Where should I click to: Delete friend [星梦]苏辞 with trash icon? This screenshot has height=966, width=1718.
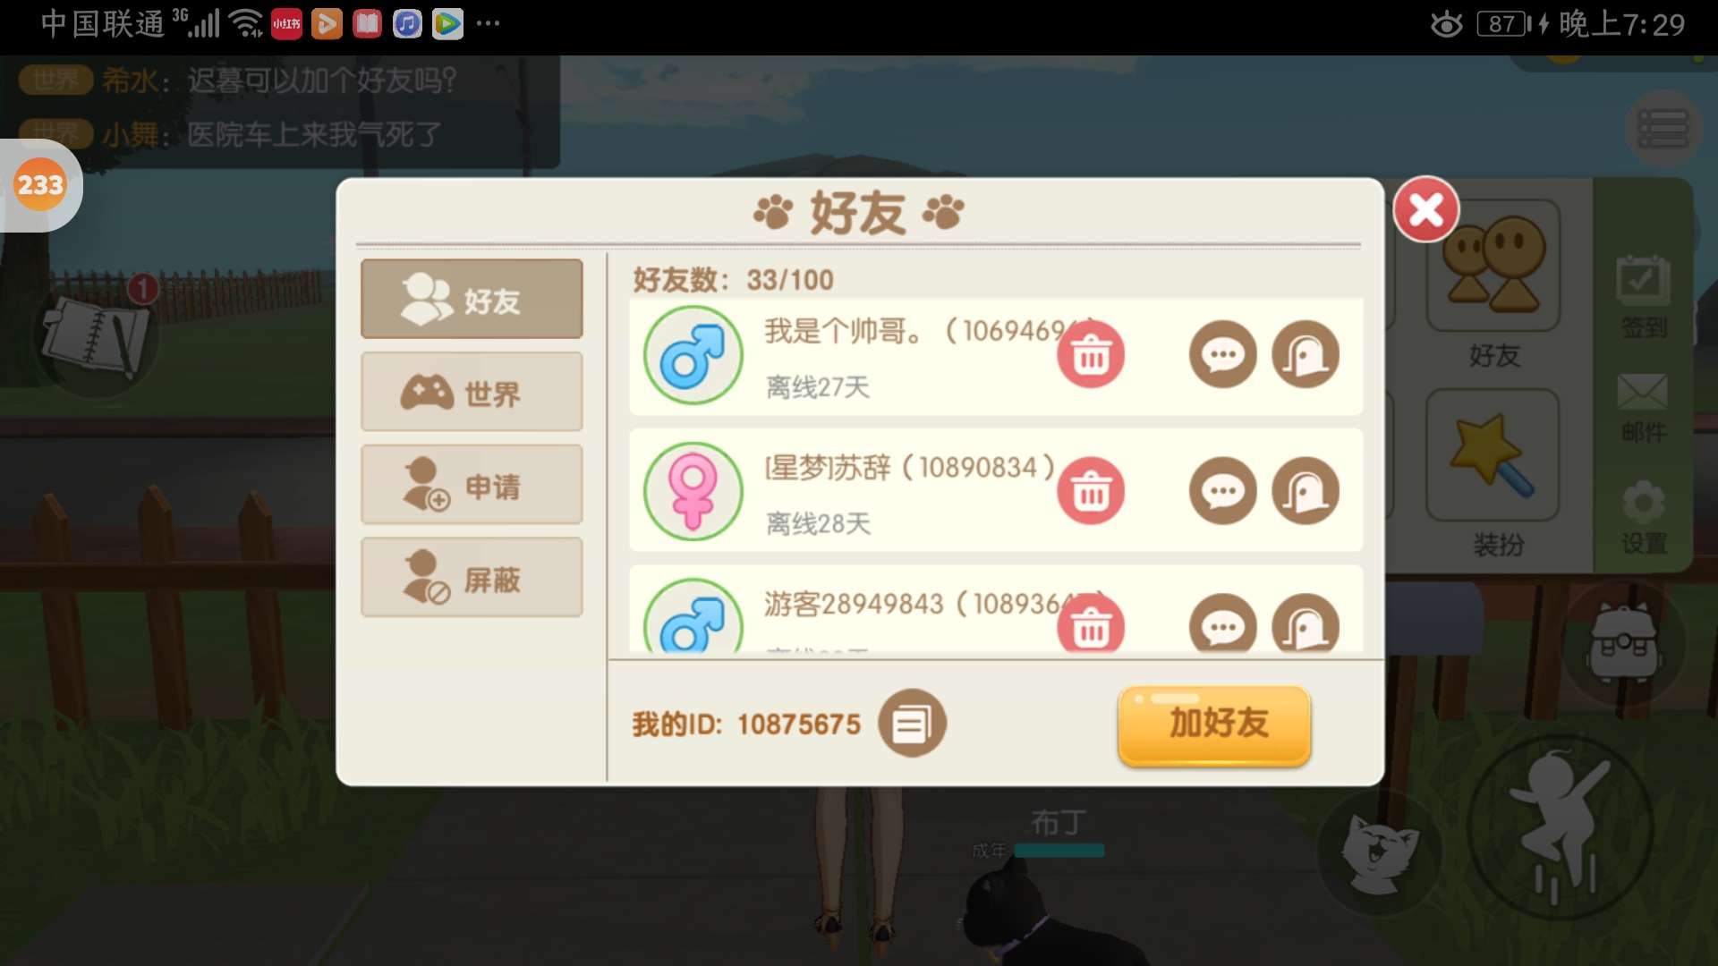(1091, 491)
